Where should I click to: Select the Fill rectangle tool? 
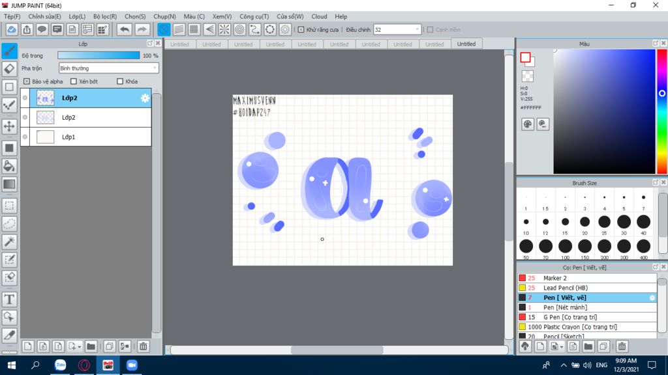click(9, 148)
